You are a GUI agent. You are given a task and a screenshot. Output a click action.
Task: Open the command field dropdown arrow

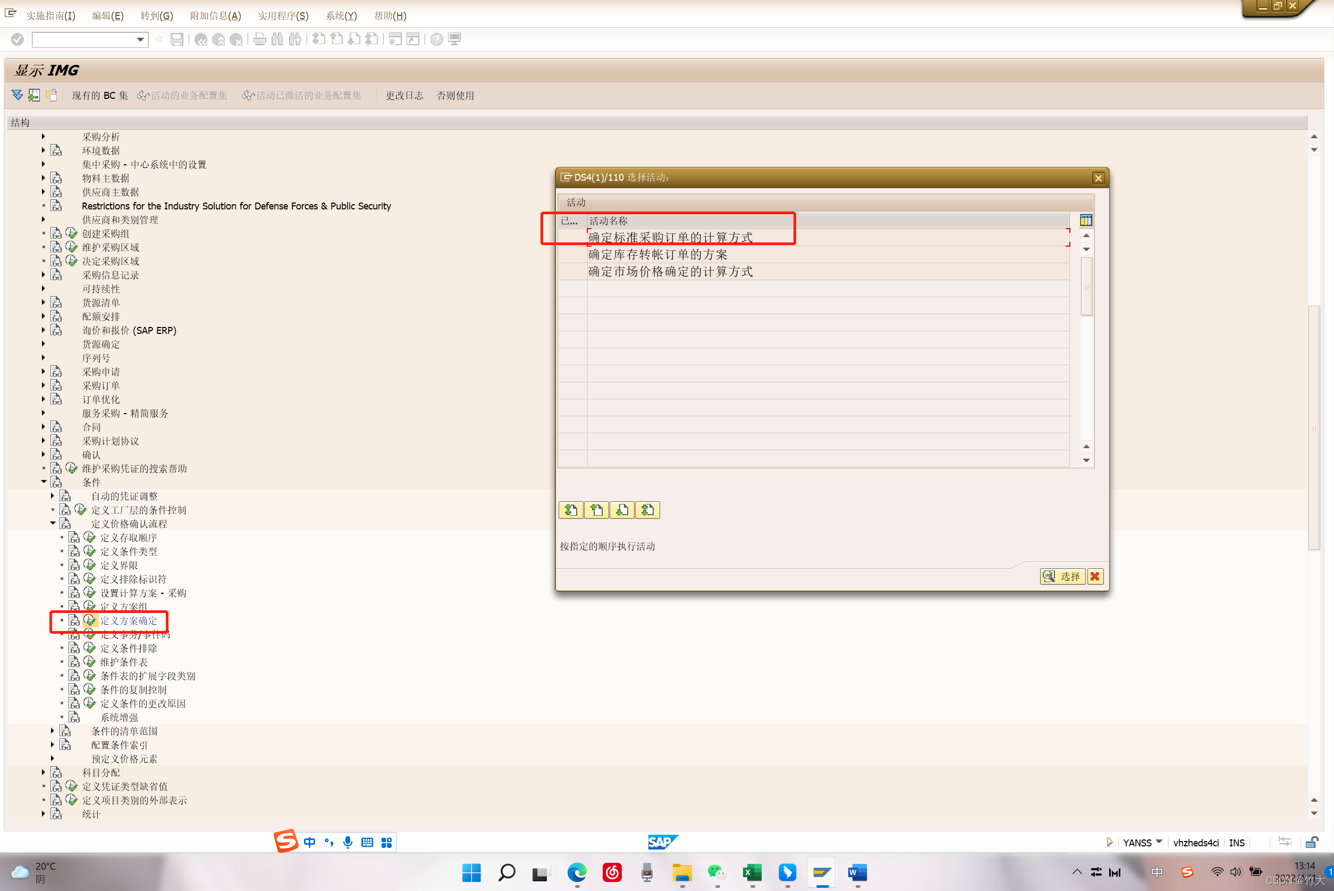click(140, 39)
